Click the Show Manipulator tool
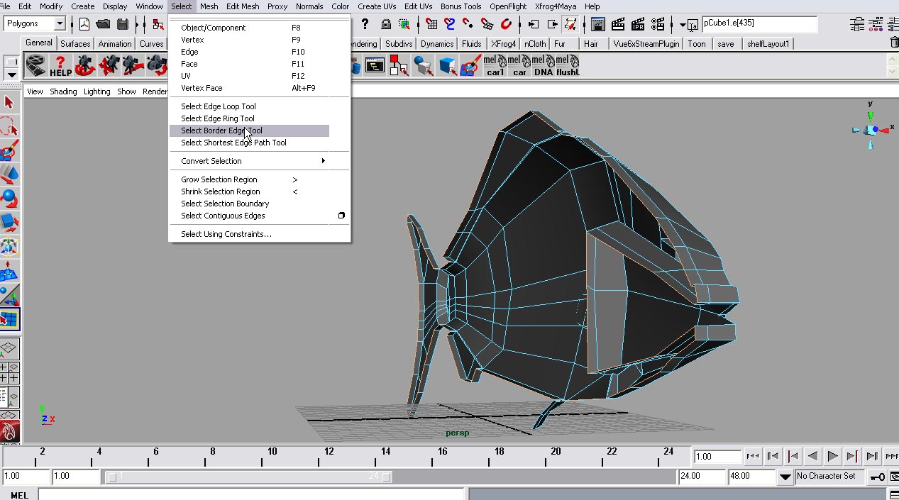 (9, 294)
